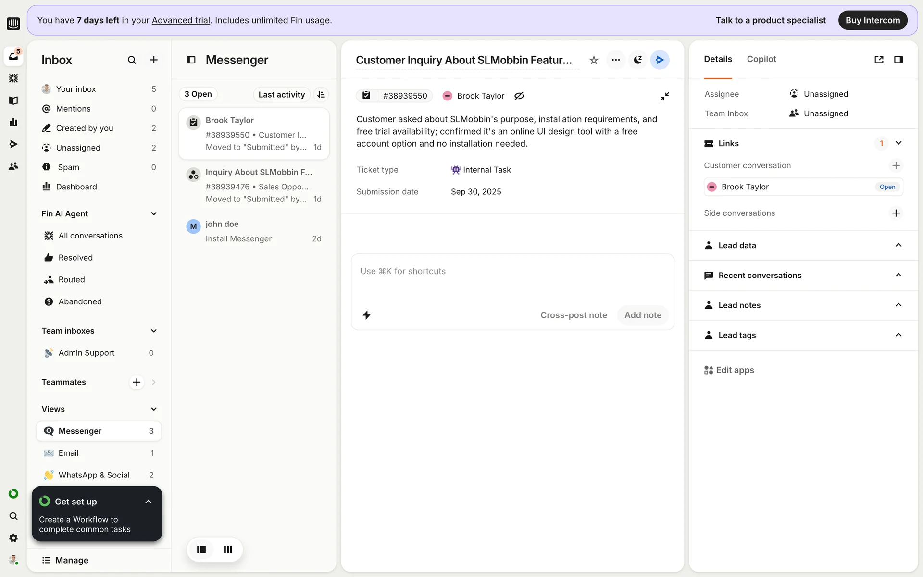The height and width of the screenshot is (577, 923).
Task: Toggle the hidden-eye visibility icon beside Brook Taylor
Action: pos(519,96)
